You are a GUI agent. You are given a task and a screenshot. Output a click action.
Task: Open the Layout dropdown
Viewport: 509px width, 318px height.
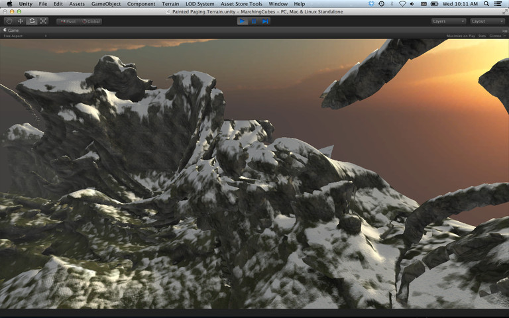point(487,21)
